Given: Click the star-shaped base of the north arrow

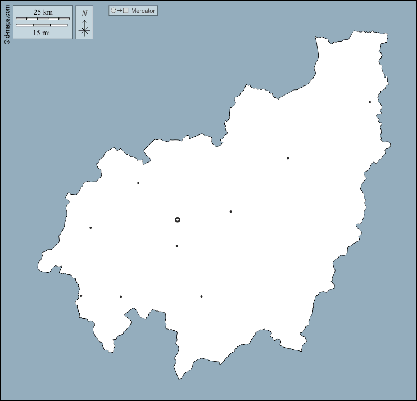Looking at the screenshot, I should 84,31.
